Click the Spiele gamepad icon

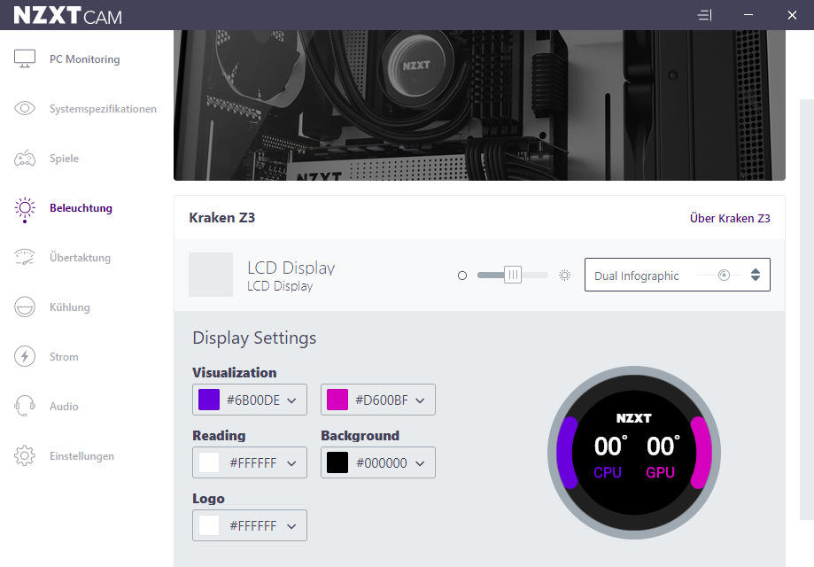(x=25, y=159)
